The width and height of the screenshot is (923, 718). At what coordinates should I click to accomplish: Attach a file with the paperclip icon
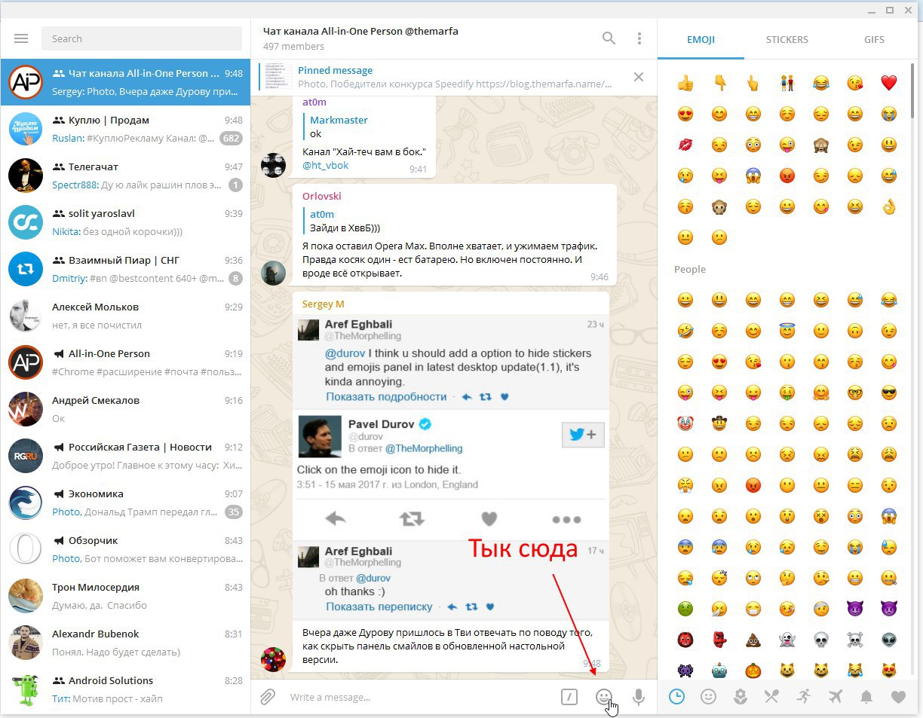click(268, 697)
